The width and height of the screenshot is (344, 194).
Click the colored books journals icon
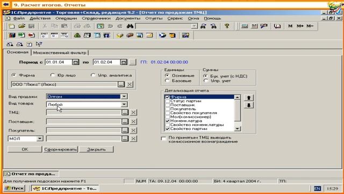tap(12, 35)
